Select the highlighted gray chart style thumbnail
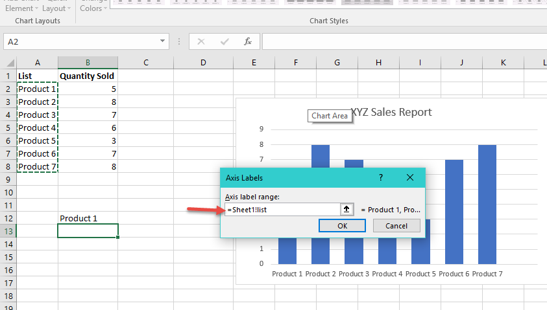This screenshot has width=547, height=310. 367,3
